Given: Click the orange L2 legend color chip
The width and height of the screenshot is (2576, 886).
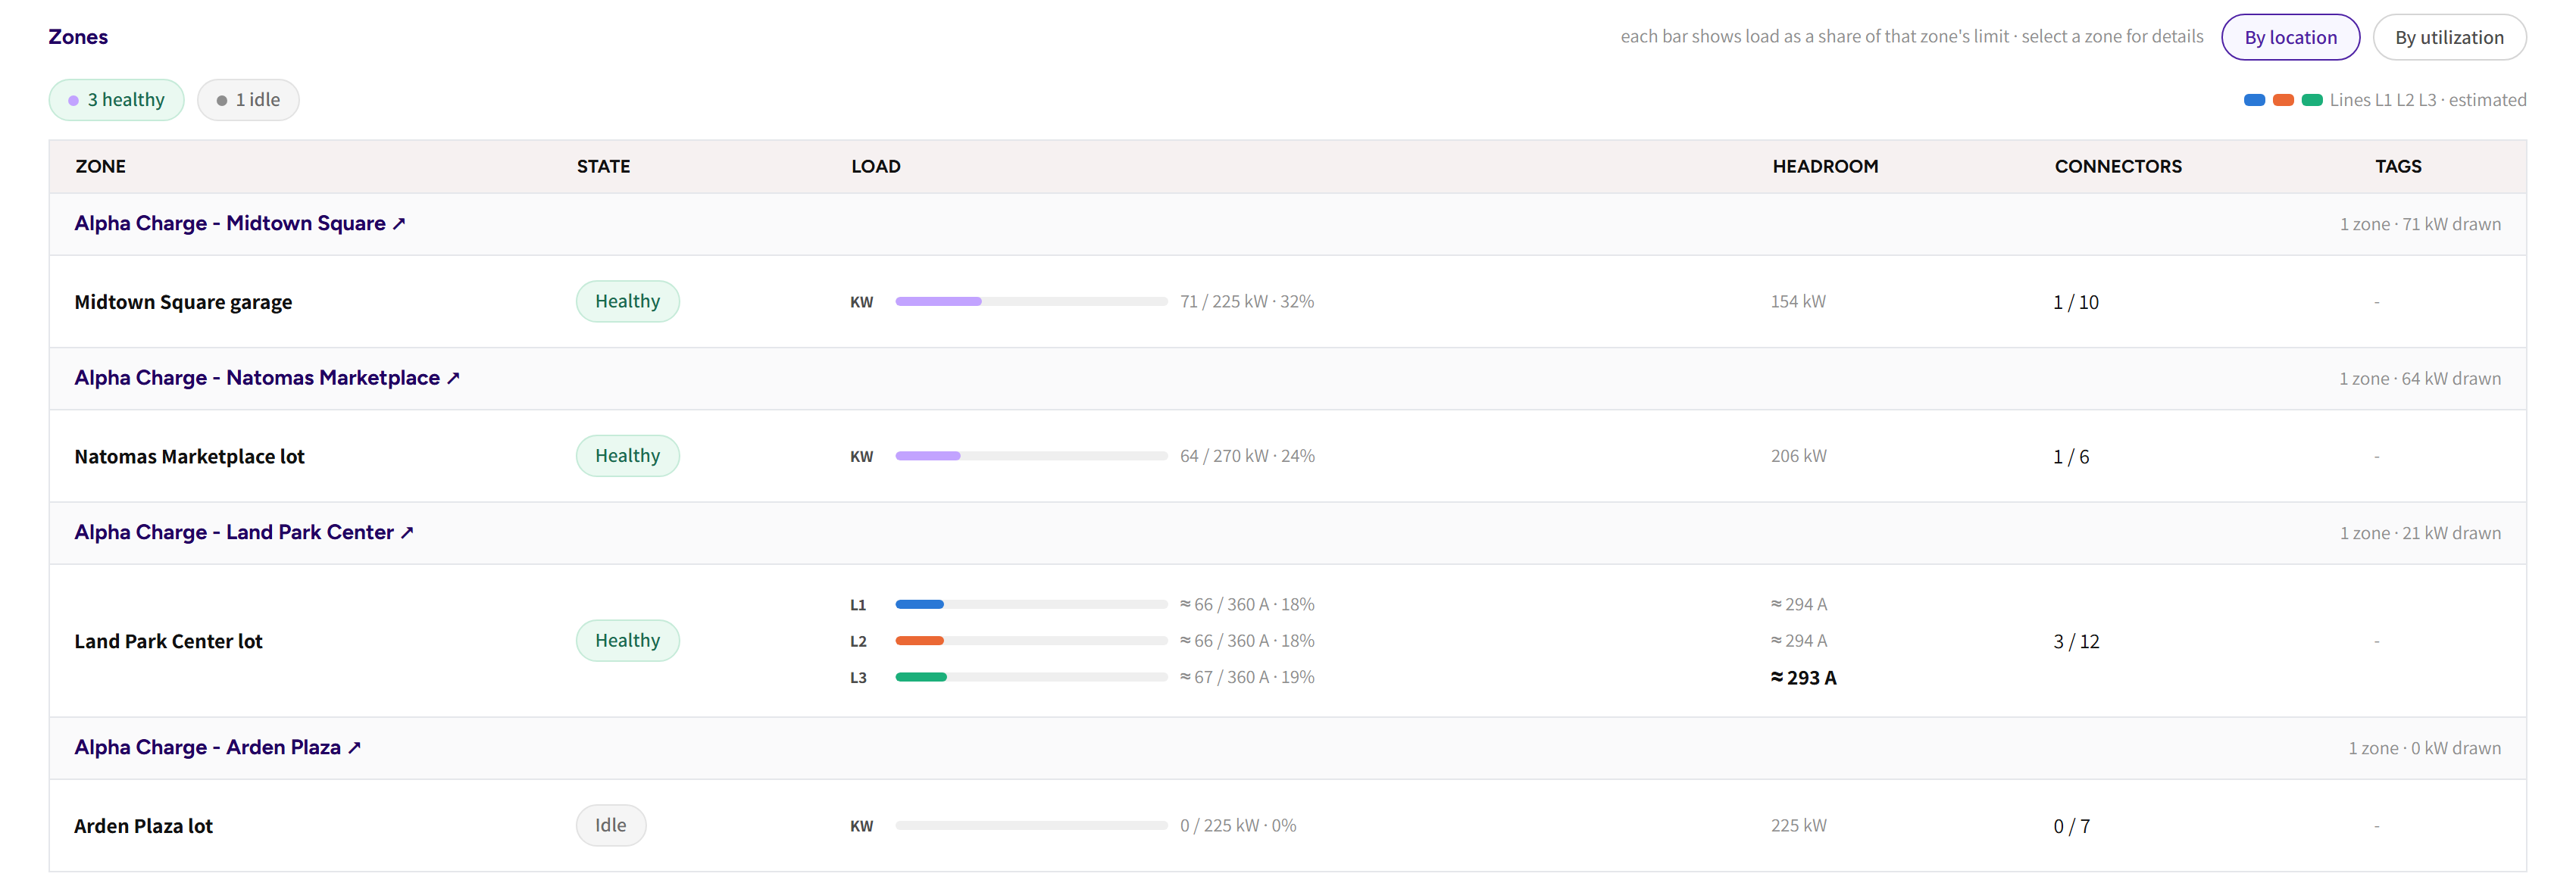Looking at the screenshot, I should tap(2283, 100).
